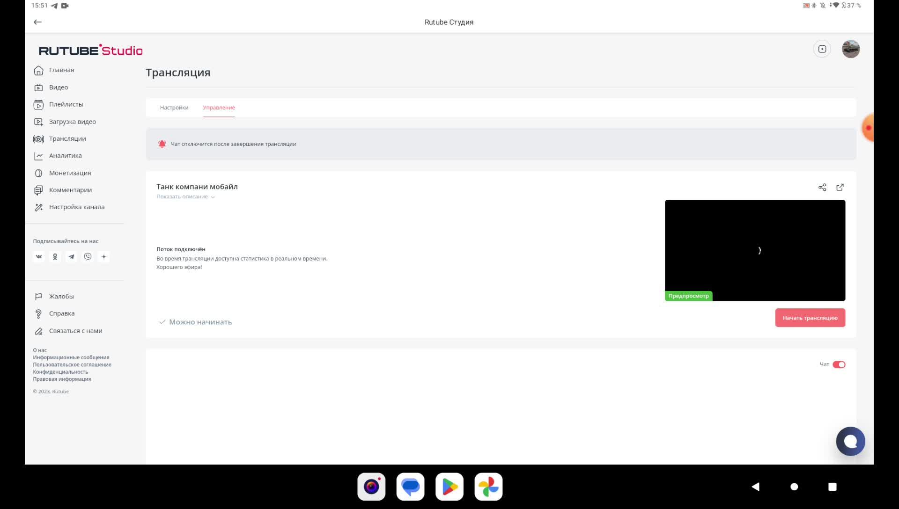This screenshot has width=899, height=509.
Task: Open the user profile avatar
Action: tap(850, 49)
